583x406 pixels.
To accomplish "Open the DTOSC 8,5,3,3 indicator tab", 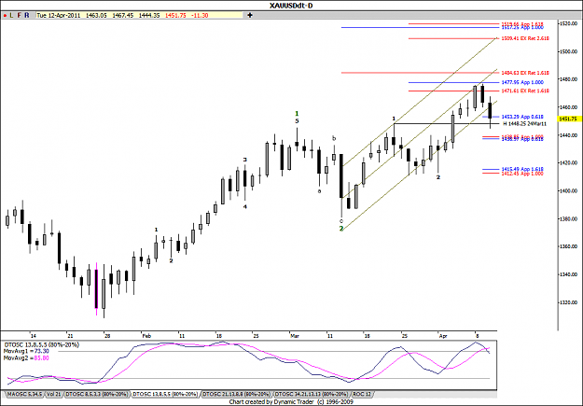I will [97, 394].
